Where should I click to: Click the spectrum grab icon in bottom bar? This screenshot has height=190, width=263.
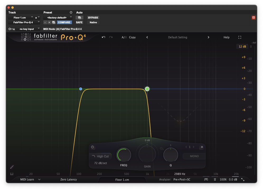click(206, 179)
